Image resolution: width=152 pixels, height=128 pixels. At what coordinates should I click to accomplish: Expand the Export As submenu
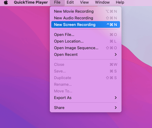click(x=86, y=98)
